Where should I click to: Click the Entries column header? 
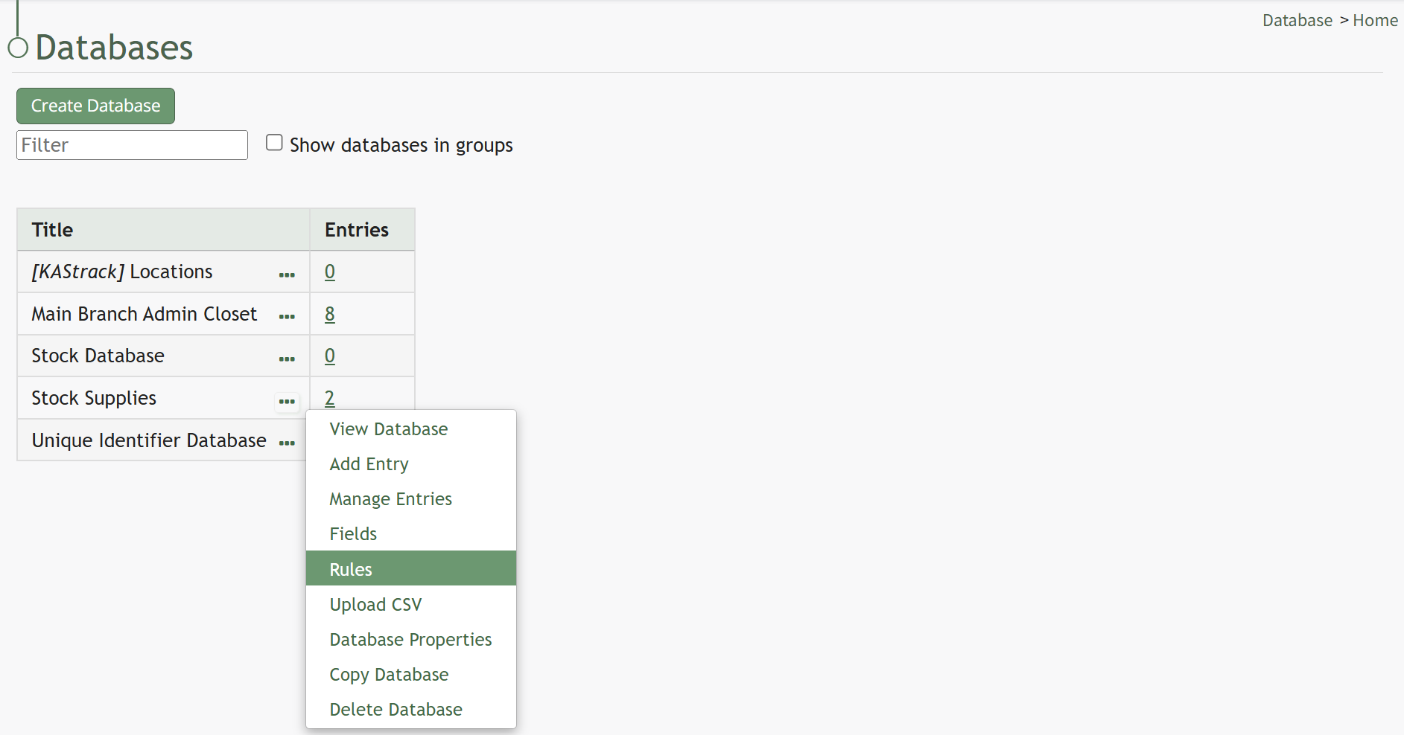click(x=362, y=230)
